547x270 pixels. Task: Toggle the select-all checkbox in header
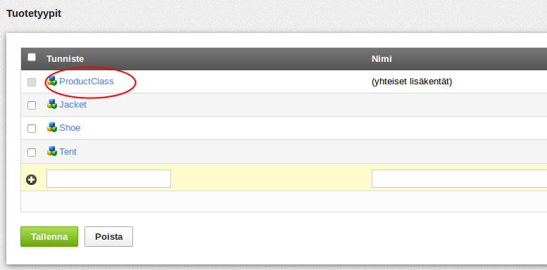coord(32,57)
